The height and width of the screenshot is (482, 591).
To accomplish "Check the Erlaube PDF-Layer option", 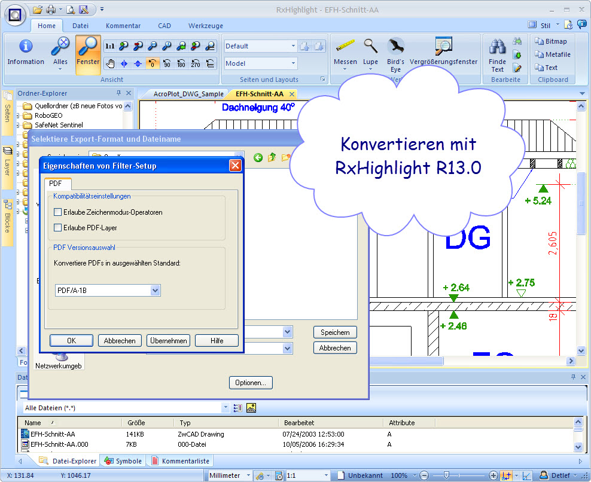I will 58,228.
